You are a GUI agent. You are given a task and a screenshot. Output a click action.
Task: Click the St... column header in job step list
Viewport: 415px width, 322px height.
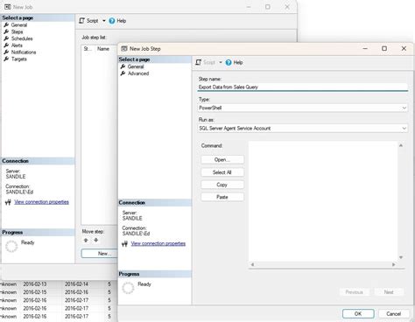88,49
